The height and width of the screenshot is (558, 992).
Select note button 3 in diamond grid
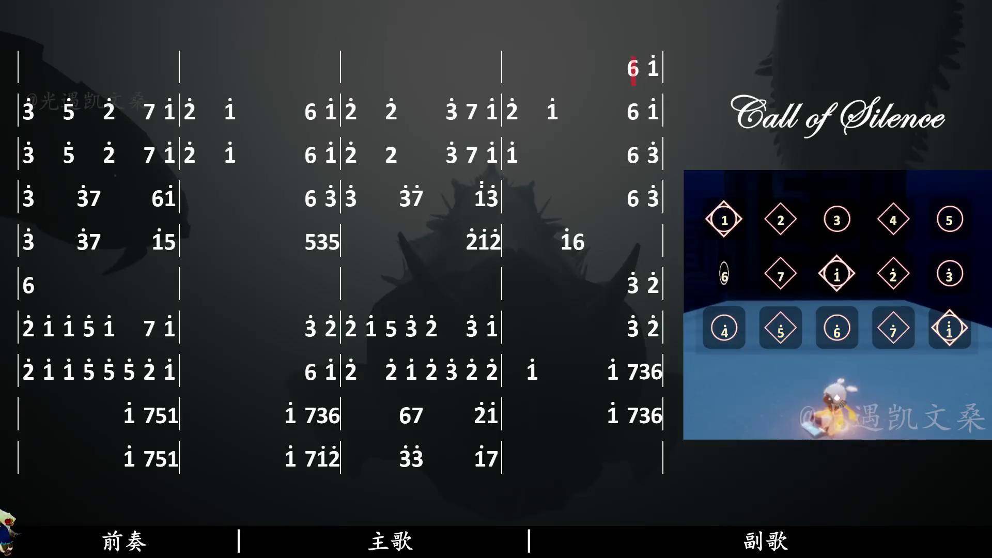tap(836, 220)
